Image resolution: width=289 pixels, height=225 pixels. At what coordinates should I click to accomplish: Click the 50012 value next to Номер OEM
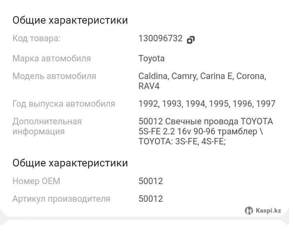(x=151, y=181)
